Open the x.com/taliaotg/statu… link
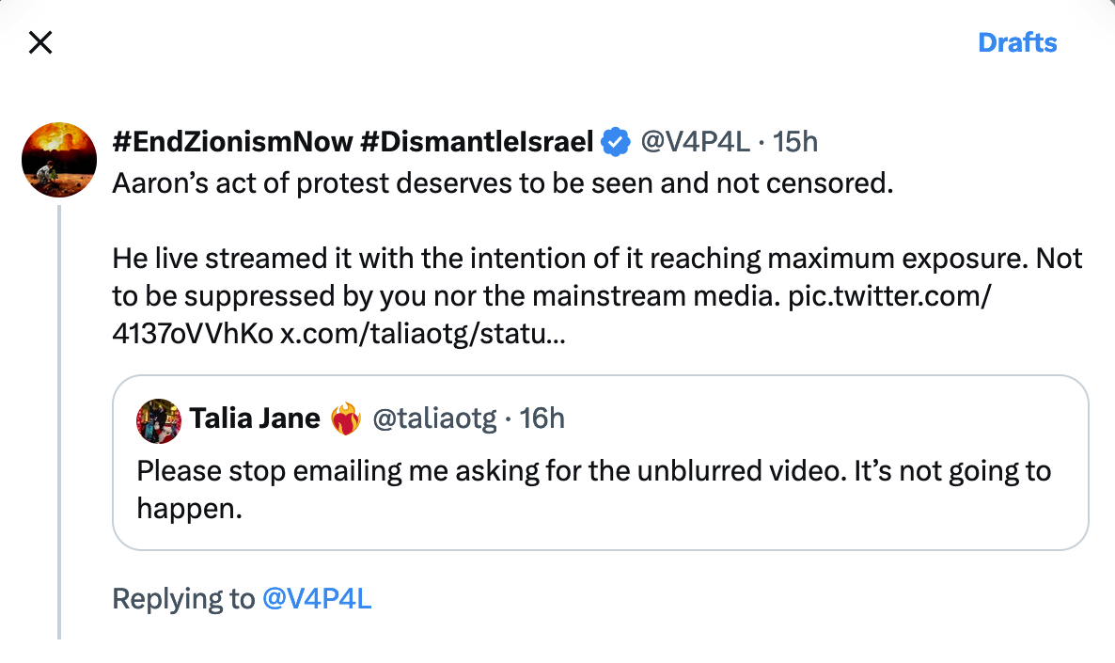Screen dimensions: 1115x663 (423, 334)
